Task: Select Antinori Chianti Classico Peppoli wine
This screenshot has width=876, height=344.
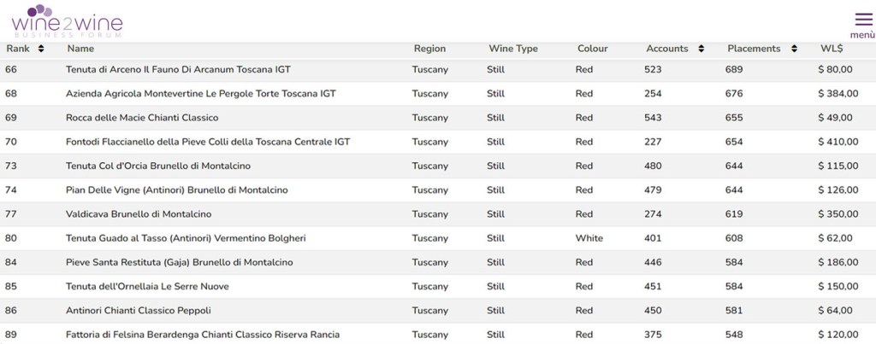Action: (139, 311)
